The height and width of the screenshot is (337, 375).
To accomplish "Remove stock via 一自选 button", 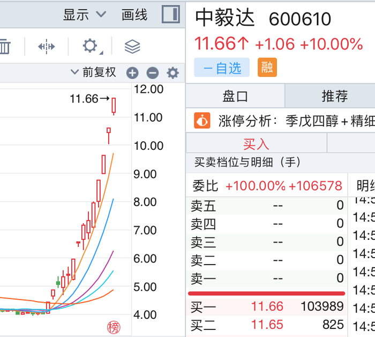I will (222, 67).
